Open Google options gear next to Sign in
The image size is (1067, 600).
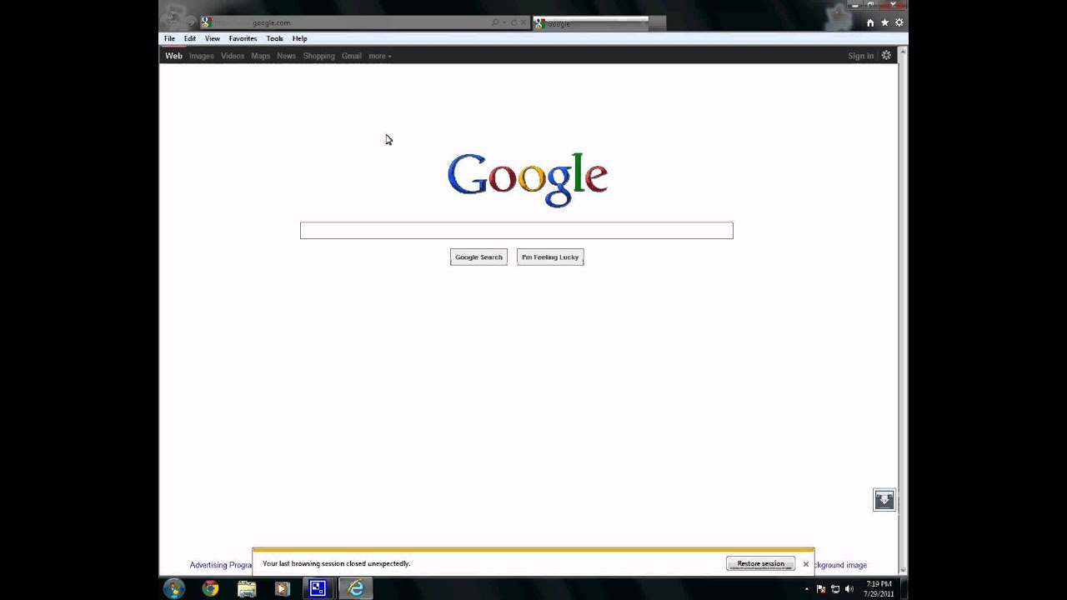click(x=886, y=56)
